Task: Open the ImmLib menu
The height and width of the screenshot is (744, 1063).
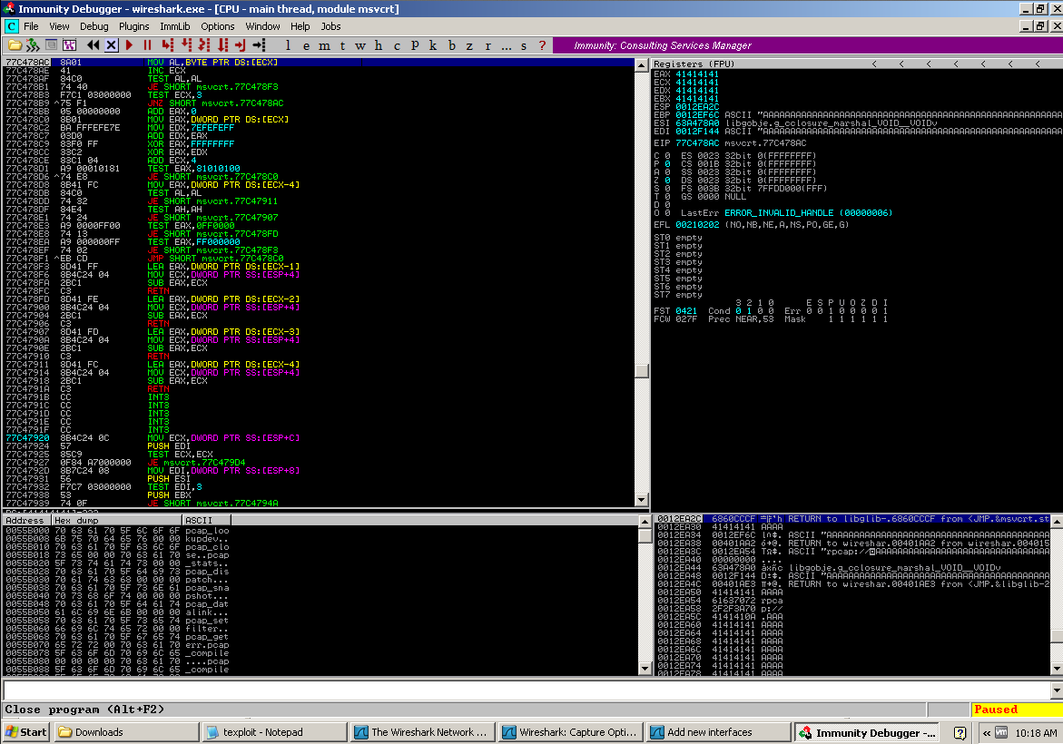Action: [x=175, y=26]
